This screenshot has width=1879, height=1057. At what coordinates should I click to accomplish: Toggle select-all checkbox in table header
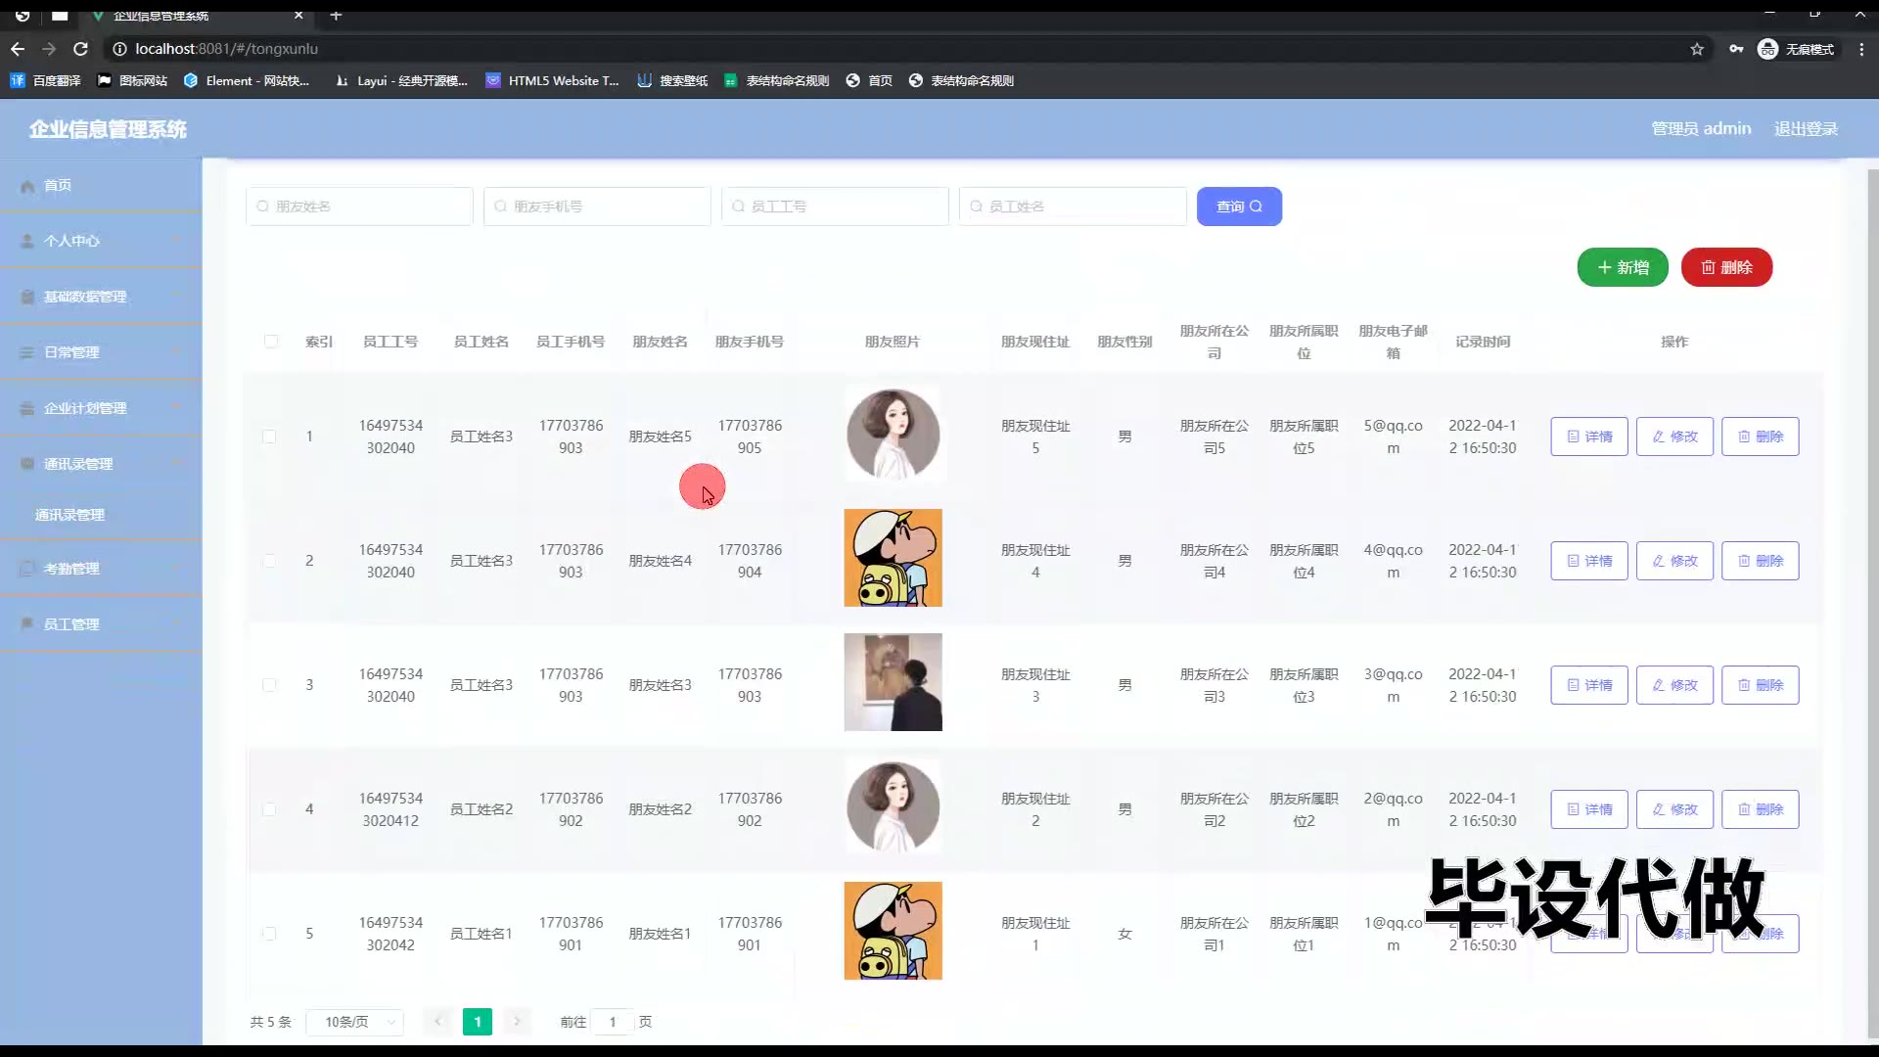coord(271,342)
